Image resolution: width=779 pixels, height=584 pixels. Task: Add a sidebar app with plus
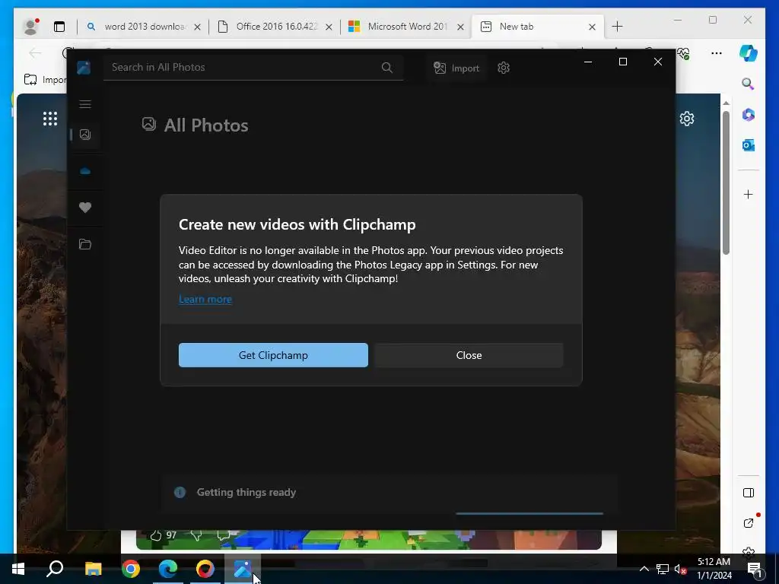coord(749,194)
